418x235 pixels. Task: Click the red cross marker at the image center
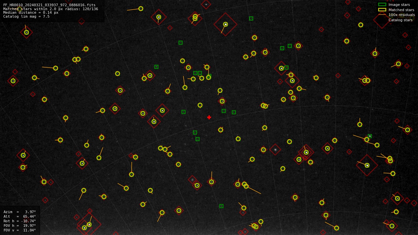[209, 117]
